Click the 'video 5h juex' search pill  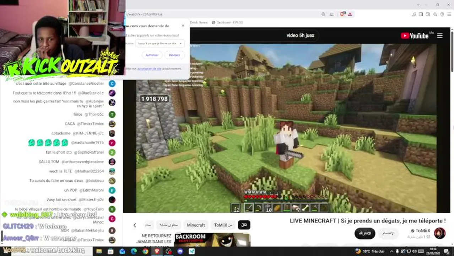(x=300, y=36)
